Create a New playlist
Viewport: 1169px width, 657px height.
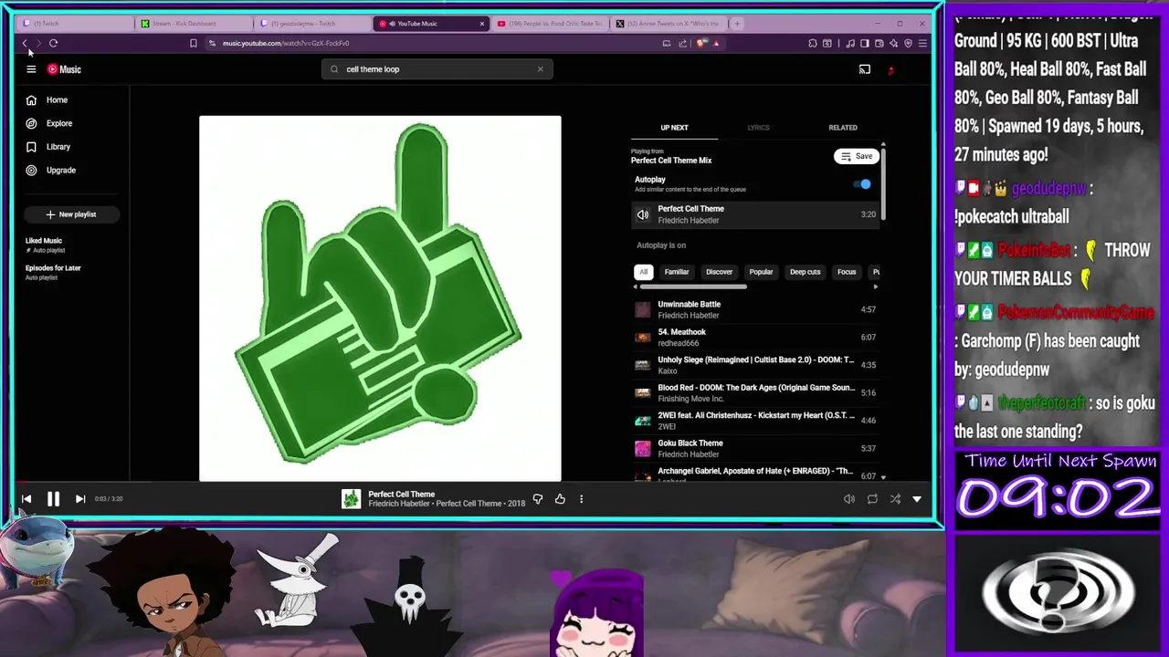(71, 214)
